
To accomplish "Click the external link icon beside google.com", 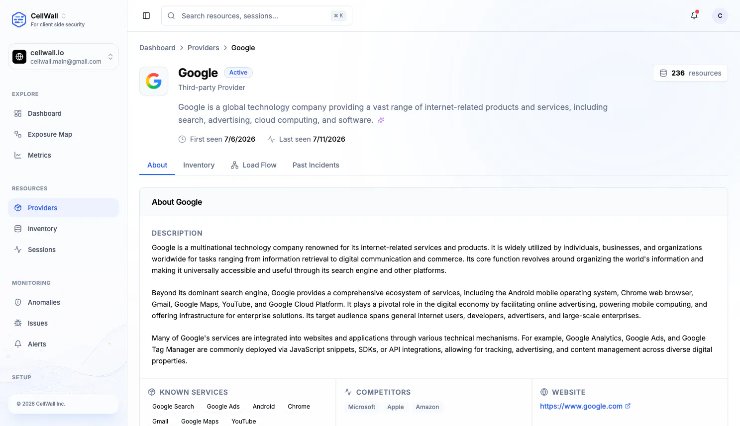I will pyautogui.click(x=628, y=406).
